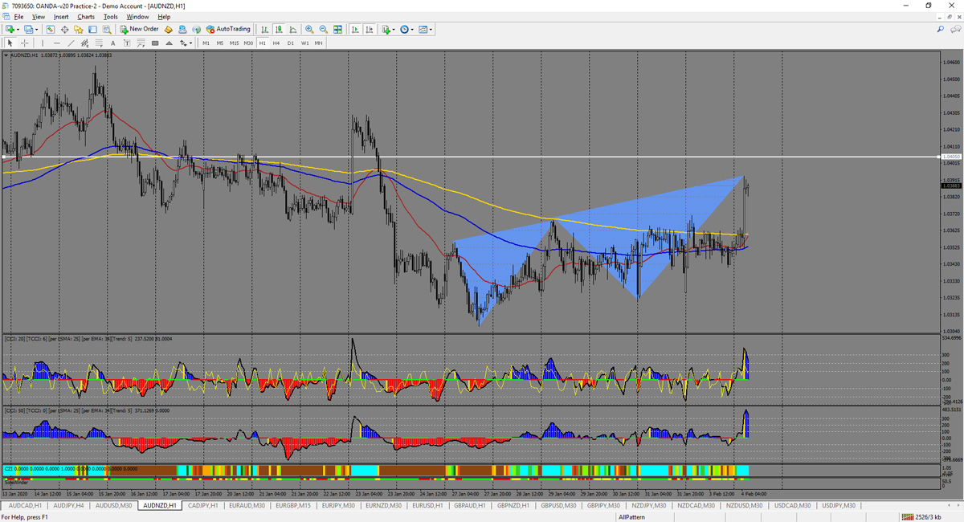This screenshot has height=522, width=964.
Task: Select the vertical line drawing tool
Action: pyautogui.click(x=43, y=43)
